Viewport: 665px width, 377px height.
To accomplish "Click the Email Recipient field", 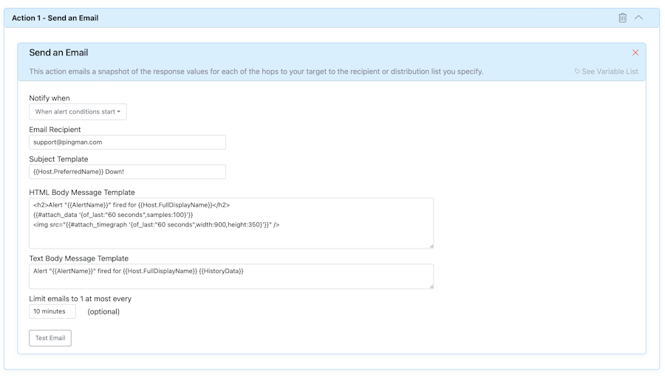I will pyautogui.click(x=127, y=142).
